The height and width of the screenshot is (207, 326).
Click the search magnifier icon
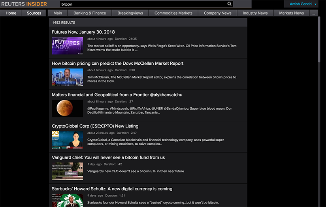229,4
